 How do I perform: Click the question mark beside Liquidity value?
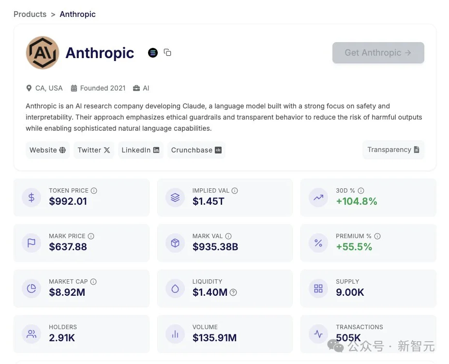click(233, 292)
